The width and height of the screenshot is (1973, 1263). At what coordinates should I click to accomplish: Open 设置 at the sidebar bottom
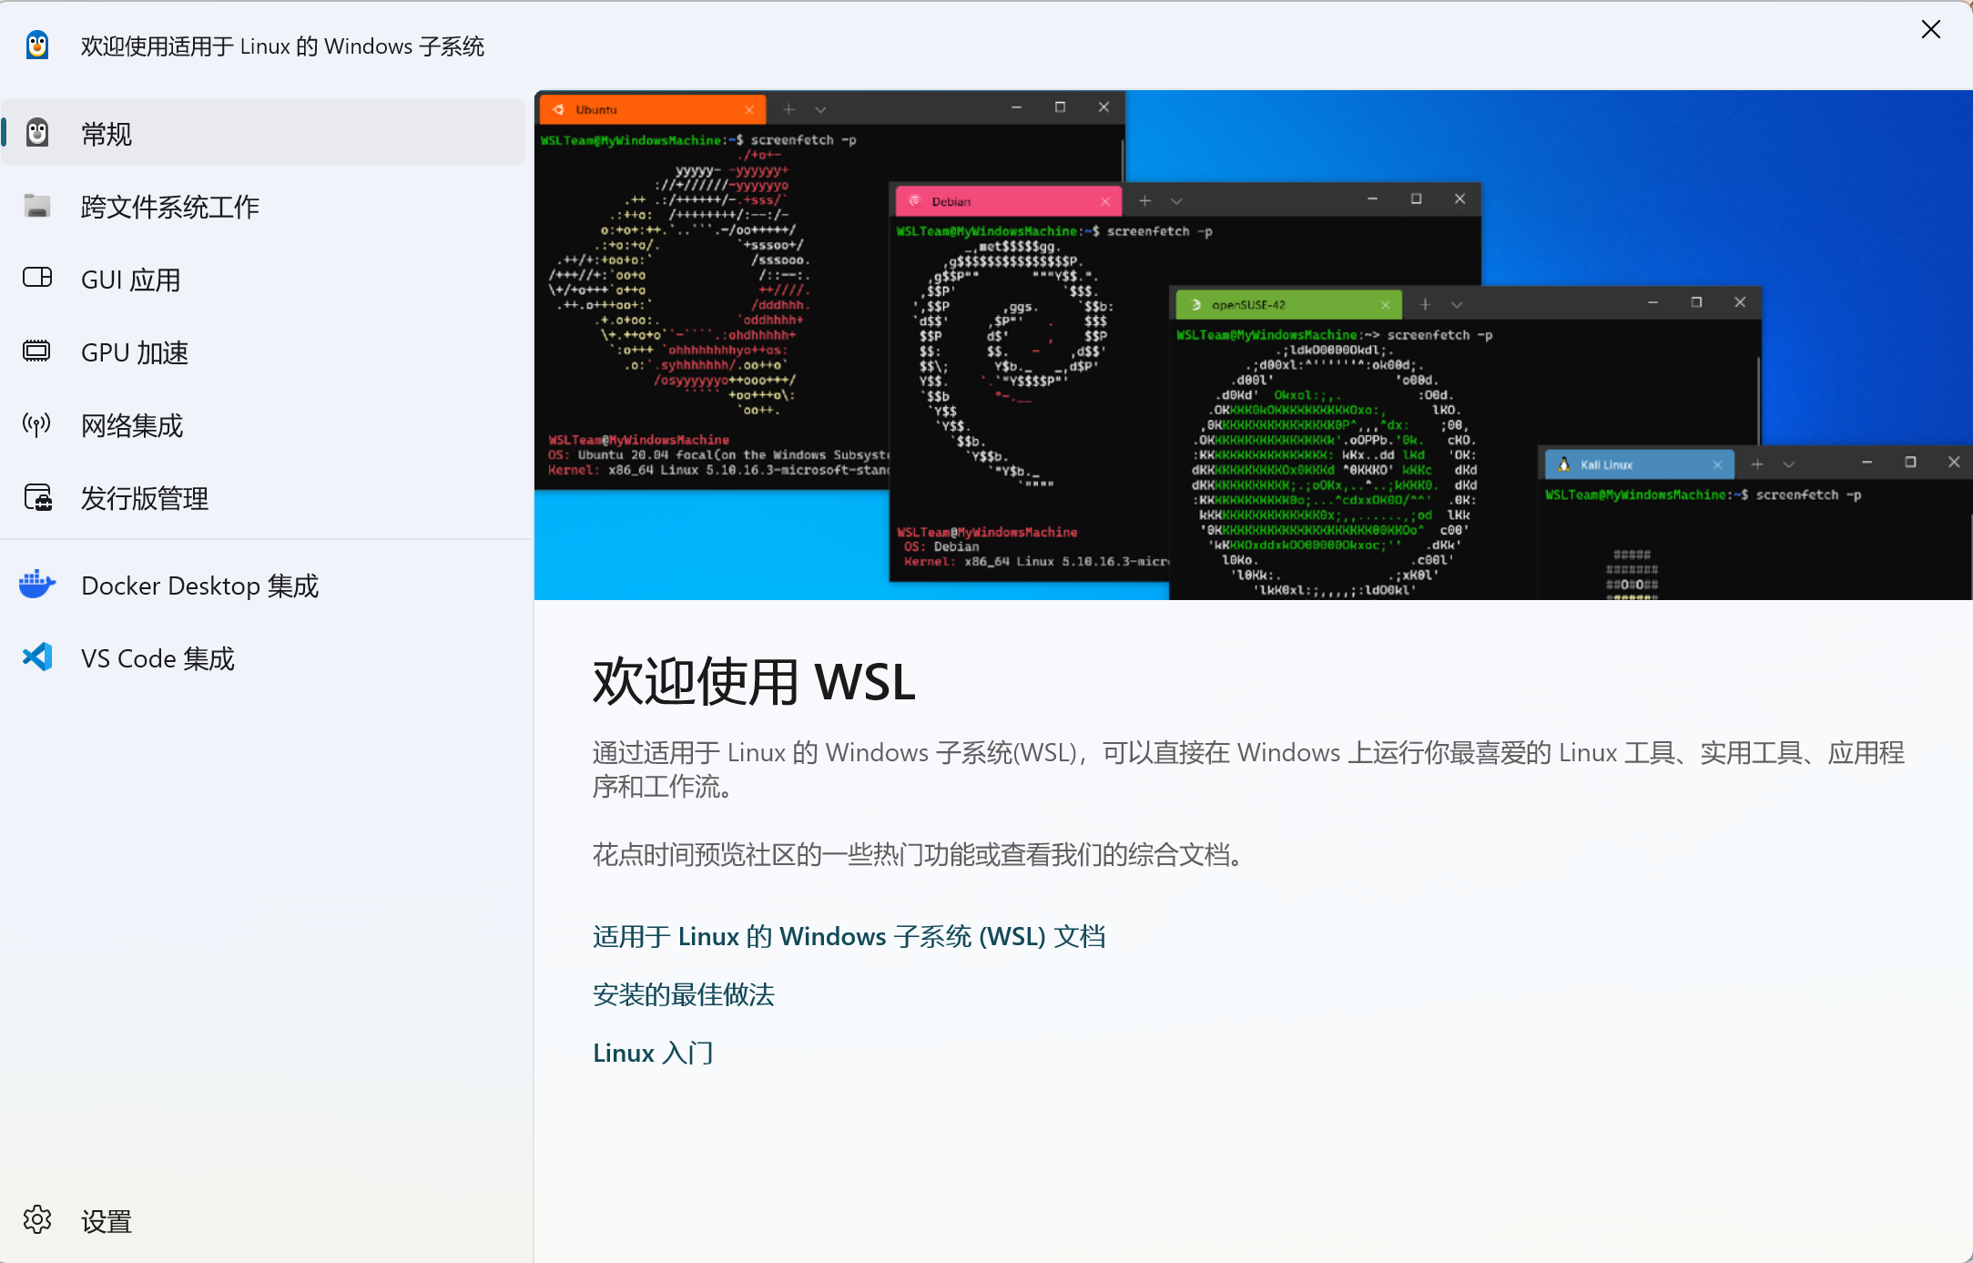pyautogui.click(x=107, y=1221)
